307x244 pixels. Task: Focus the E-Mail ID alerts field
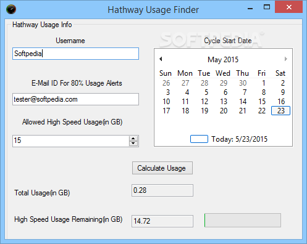(75, 99)
